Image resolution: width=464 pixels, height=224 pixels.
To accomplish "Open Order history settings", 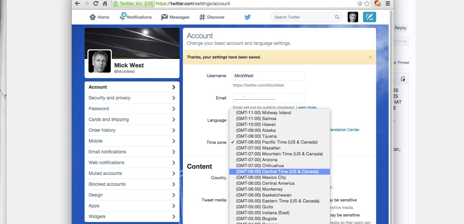I will 132,130.
